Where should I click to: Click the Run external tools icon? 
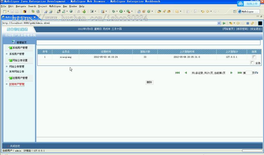tap(128, 11)
